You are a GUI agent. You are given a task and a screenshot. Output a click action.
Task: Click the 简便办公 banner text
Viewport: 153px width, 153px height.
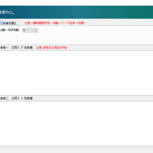(x=7, y=12)
